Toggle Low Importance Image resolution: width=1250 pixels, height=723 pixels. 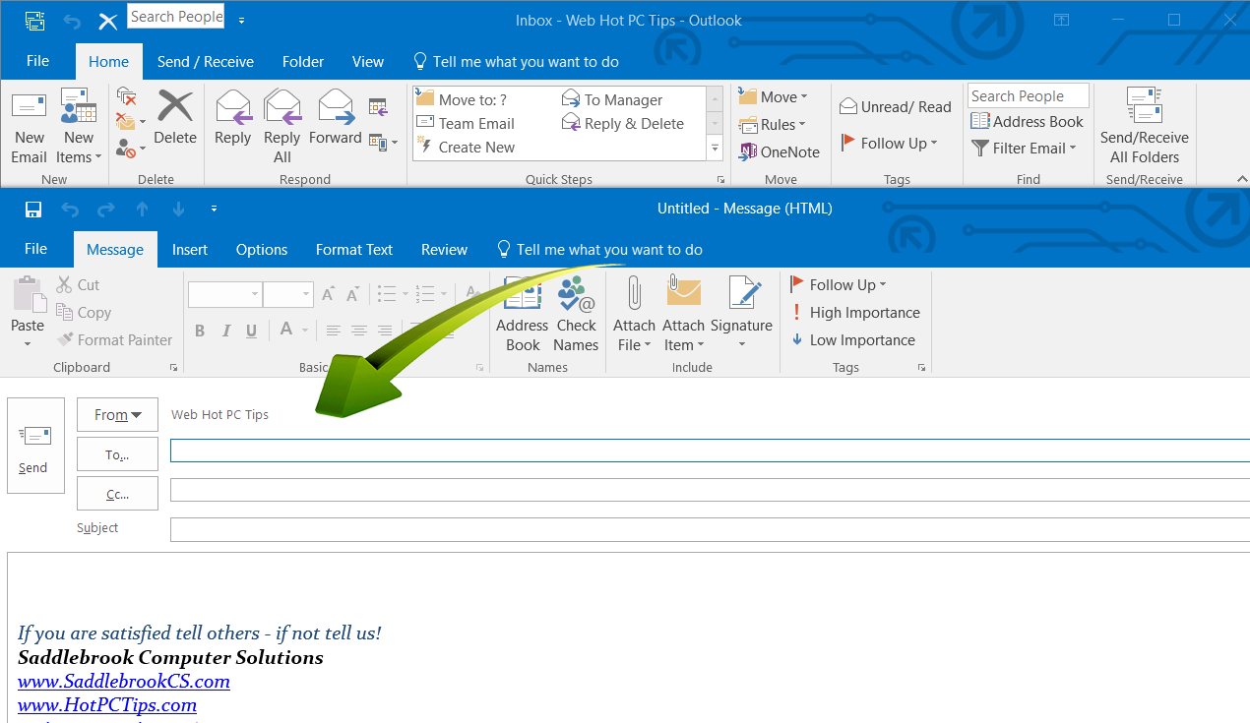pyautogui.click(x=853, y=339)
